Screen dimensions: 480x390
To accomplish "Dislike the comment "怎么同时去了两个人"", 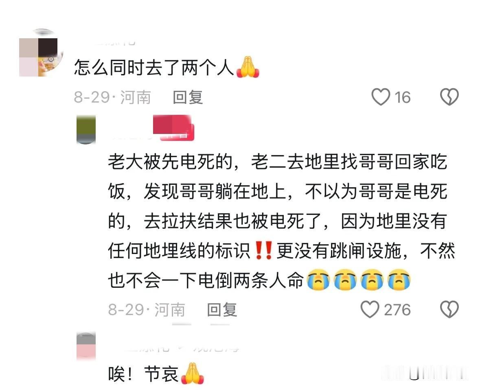I will (449, 97).
